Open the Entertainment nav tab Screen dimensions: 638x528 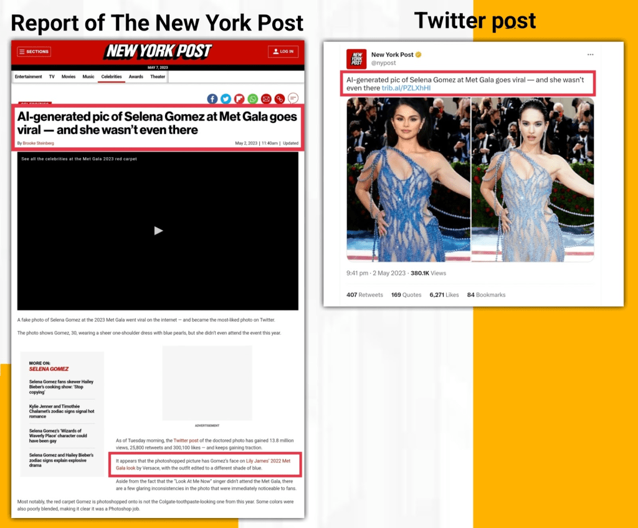tap(29, 77)
